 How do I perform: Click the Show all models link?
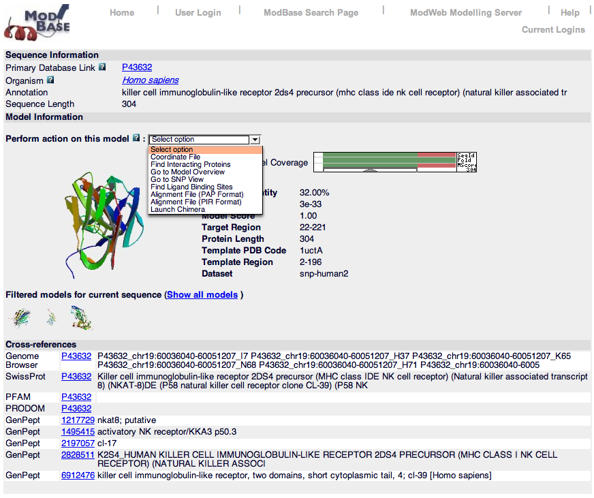coord(202,295)
